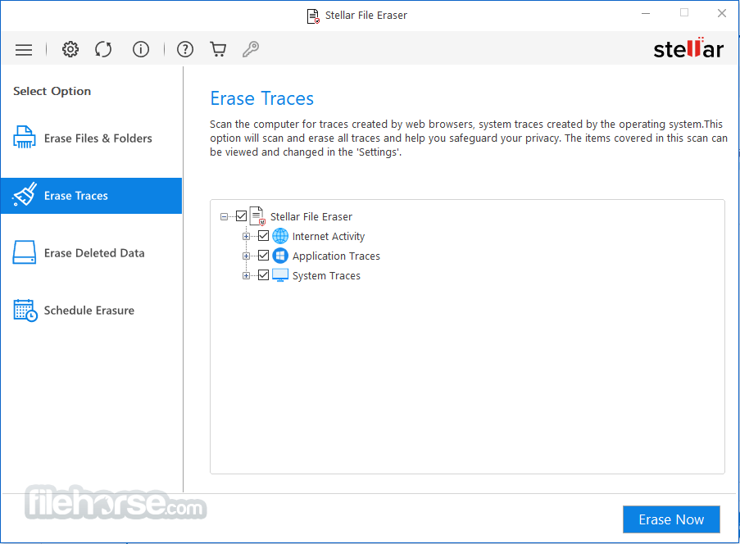Image resolution: width=740 pixels, height=544 pixels.
Task: Open Settings gear icon
Action: [x=70, y=49]
